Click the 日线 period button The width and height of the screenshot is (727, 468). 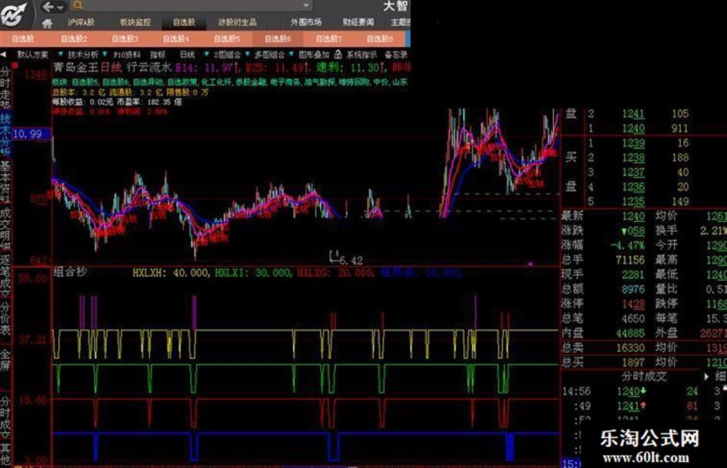click(x=187, y=55)
